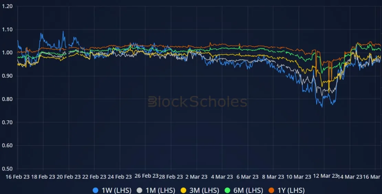The image size is (382, 194).
Task: Click the 1.20 y-axis label
Action: pos(7,6)
